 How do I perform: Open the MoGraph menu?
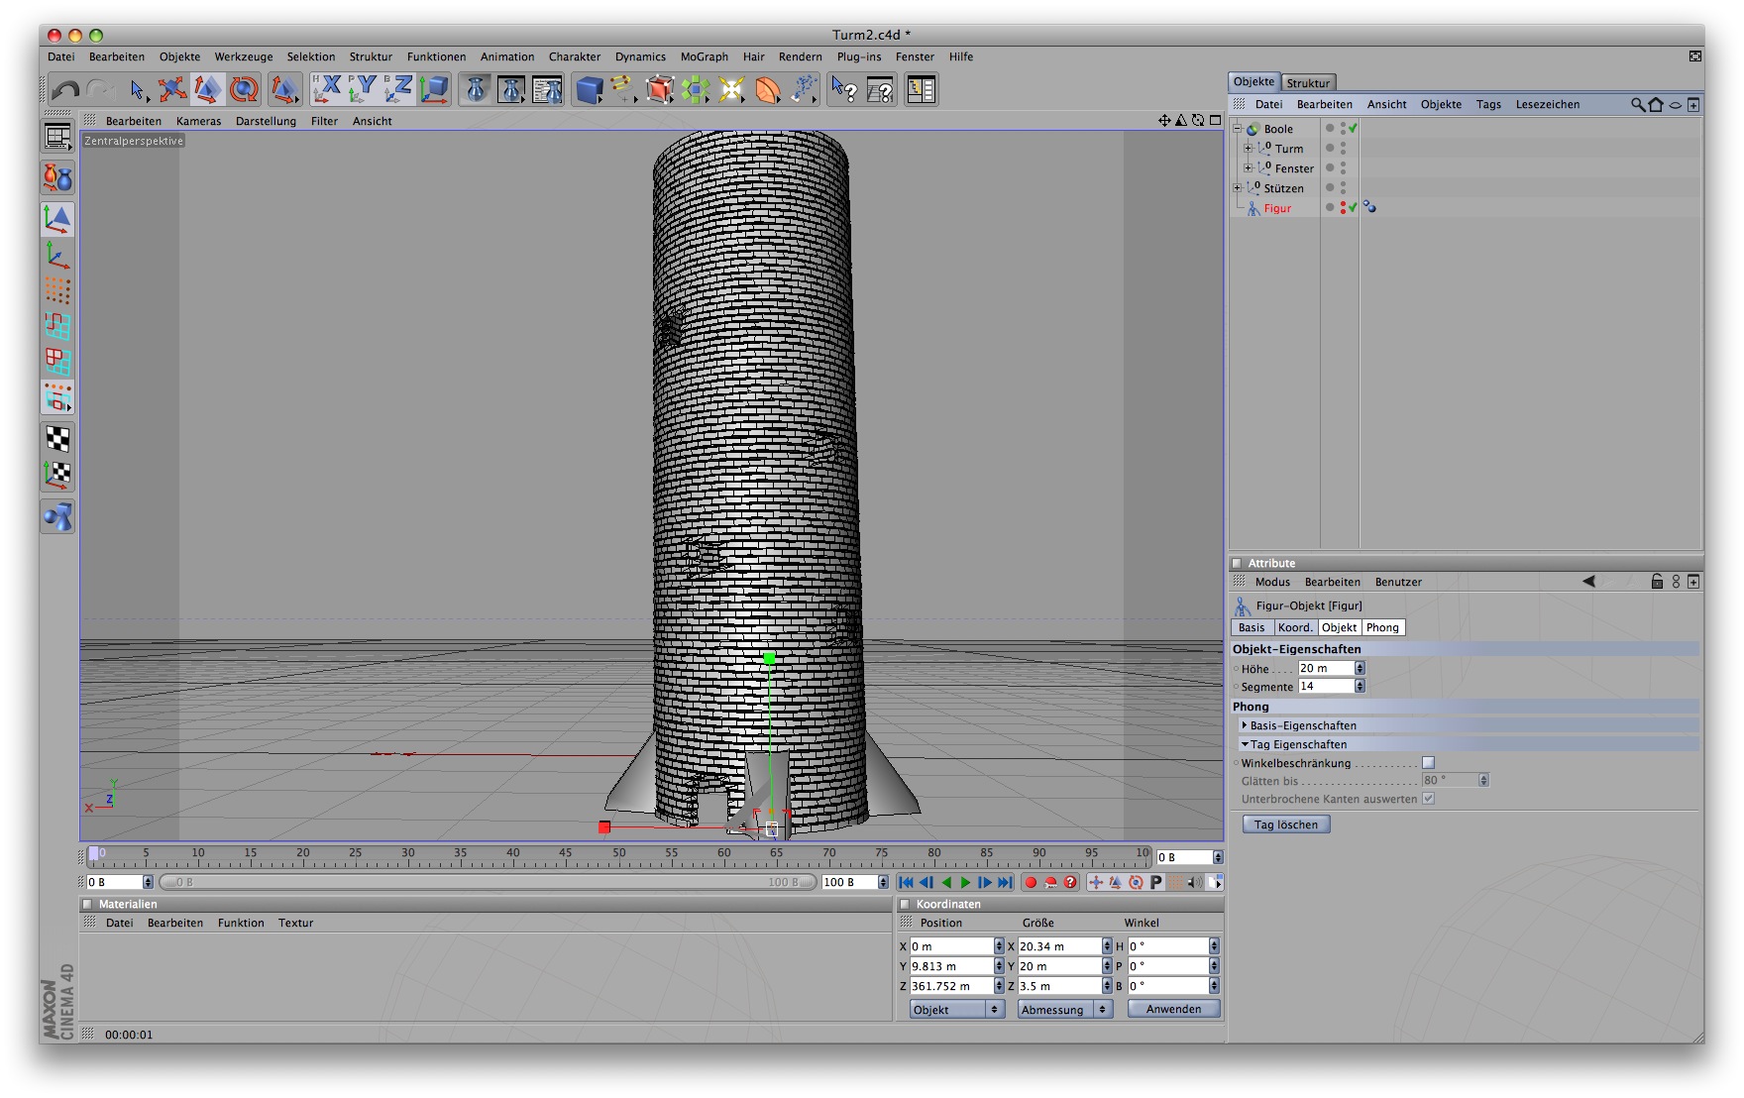click(704, 56)
